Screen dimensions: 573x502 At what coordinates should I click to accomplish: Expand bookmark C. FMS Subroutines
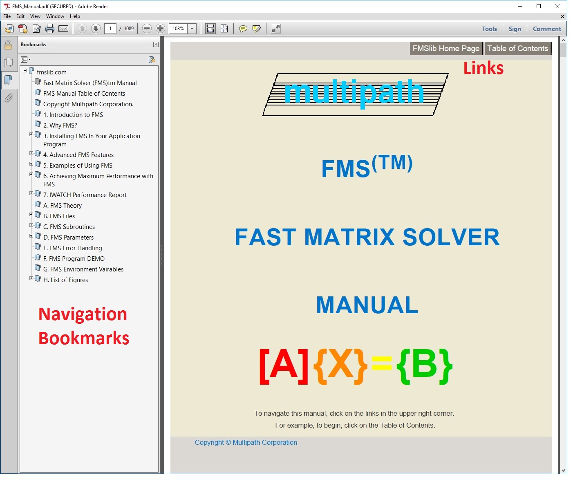click(31, 225)
